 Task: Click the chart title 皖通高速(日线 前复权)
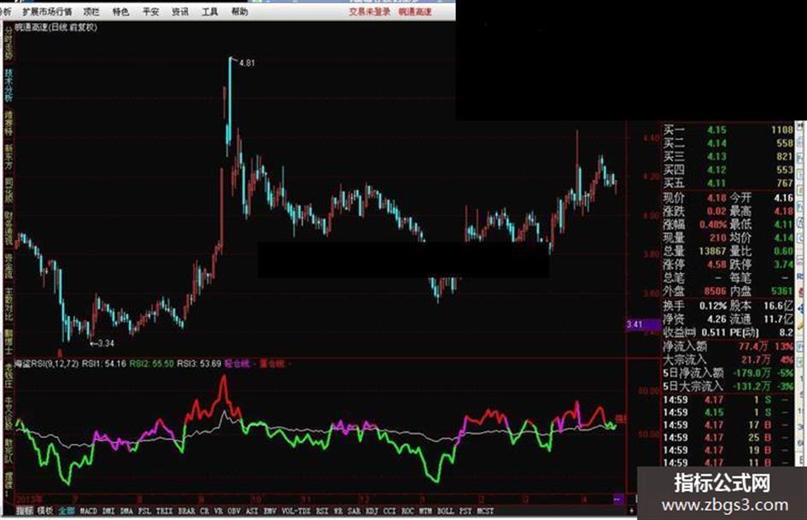(56, 27)
